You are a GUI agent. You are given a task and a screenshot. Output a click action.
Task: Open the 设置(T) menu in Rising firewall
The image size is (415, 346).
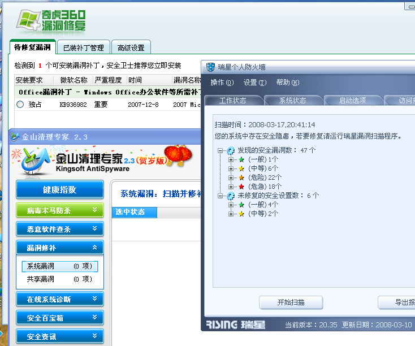pyautogui.click(x=255, y=83)
